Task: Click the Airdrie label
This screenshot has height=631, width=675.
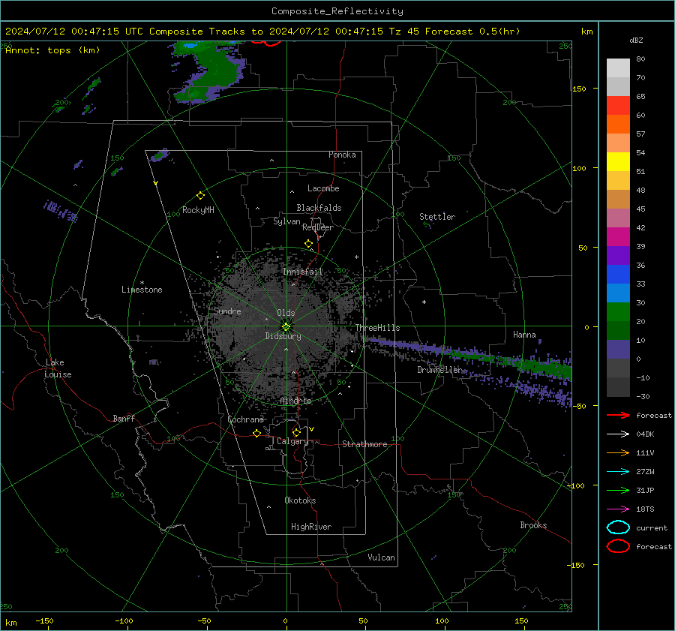Action: [295, 401]
